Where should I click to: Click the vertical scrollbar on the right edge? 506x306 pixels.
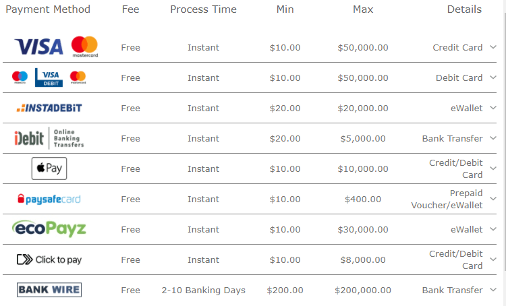(504, 142)
